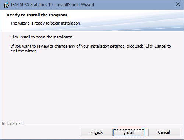Click the word 'Cancel' inside the instruction paragraph
This screenshot has height=140, width=184.
point(160,46)
